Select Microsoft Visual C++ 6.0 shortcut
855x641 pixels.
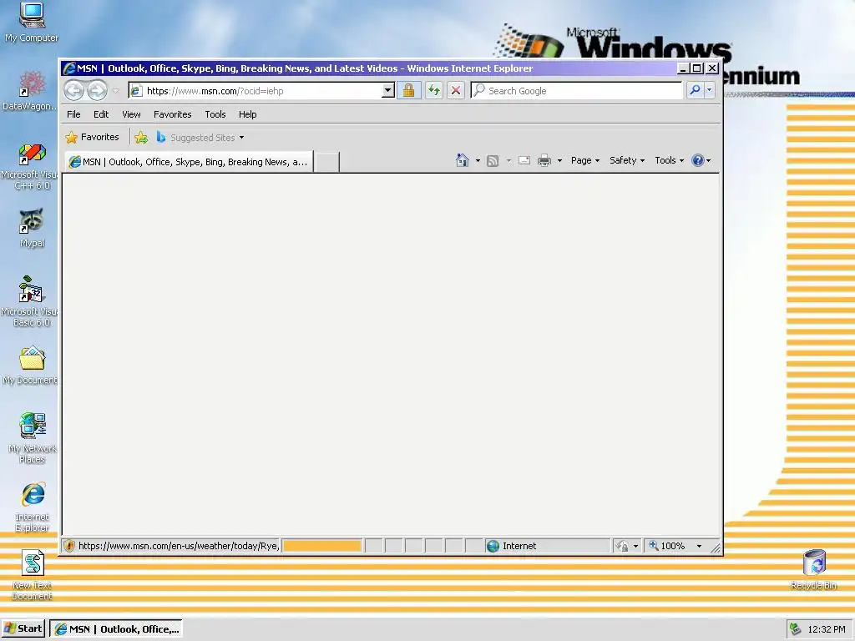coord(32,165)
